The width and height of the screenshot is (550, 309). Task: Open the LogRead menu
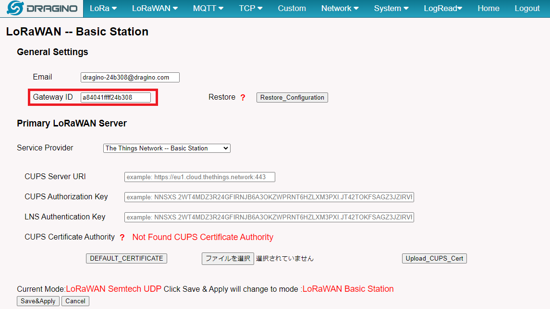[442, 9]
